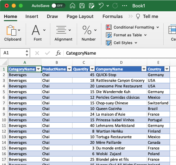Select column A header
176x165 pixels.
25,62
